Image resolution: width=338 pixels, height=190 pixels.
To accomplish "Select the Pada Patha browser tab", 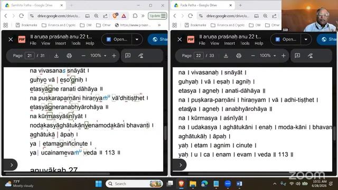I will [203, 5].
